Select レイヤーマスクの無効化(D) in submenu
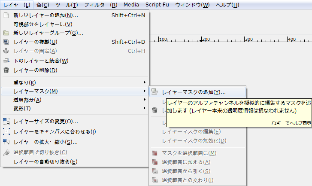This screenshot has width=312, height=186. [x=197, y=141]
